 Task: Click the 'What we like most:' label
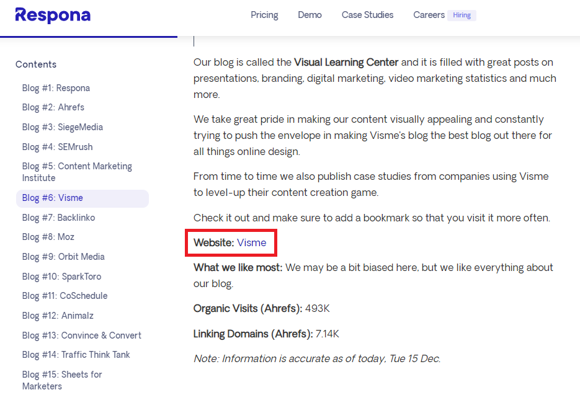tap(238, 267)
